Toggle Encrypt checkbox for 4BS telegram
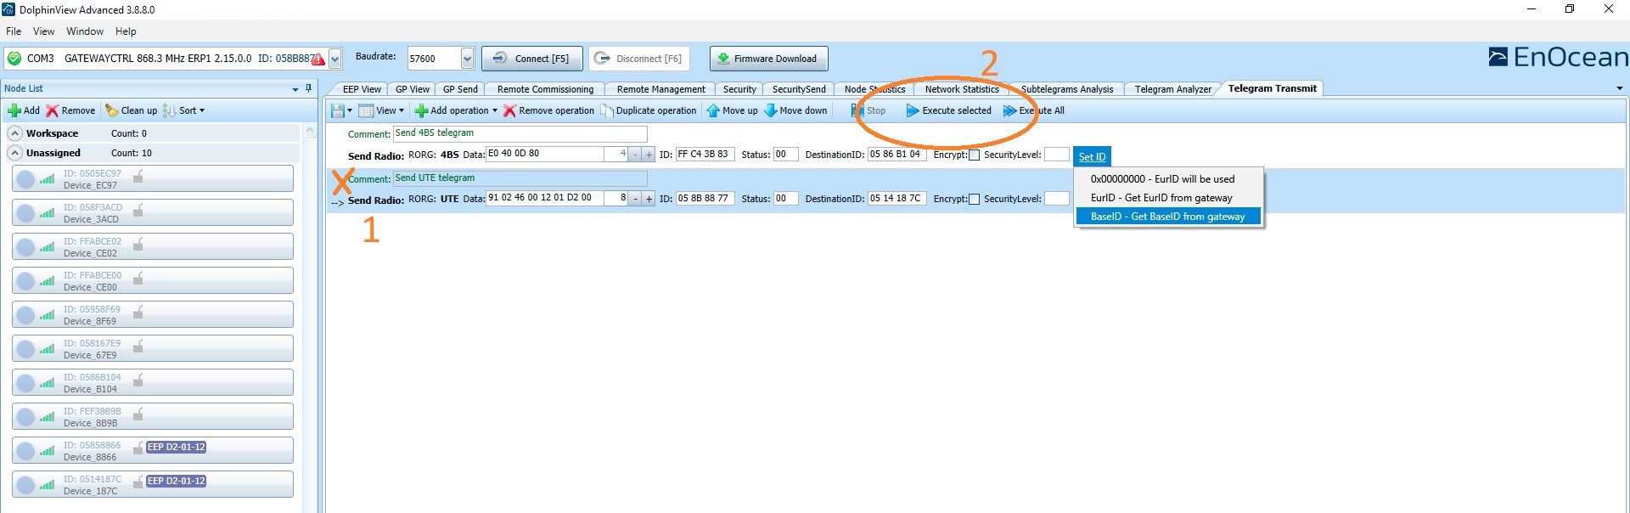This screenshot has width=1630, height=513. 974,155
